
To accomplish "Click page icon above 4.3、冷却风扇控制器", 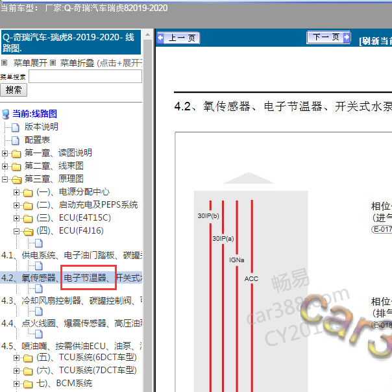I will point(39,289).
